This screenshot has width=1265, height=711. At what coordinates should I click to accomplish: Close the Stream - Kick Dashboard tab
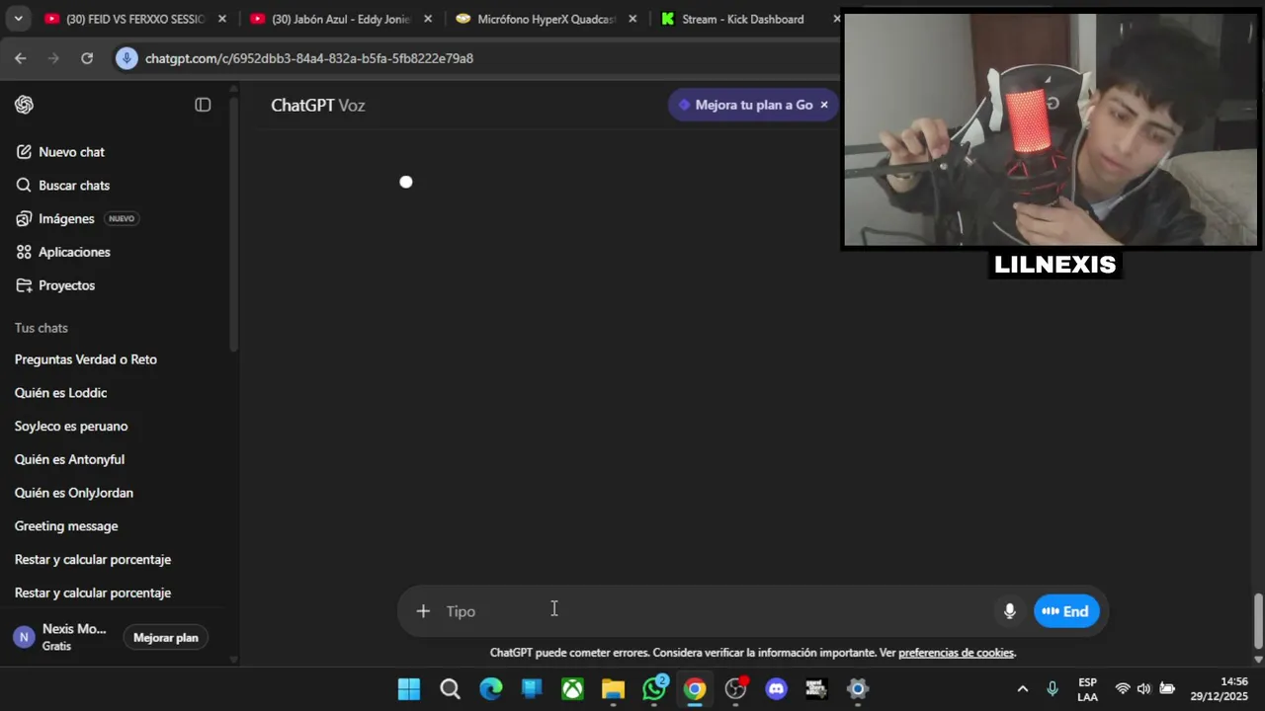tap(836, 19)
